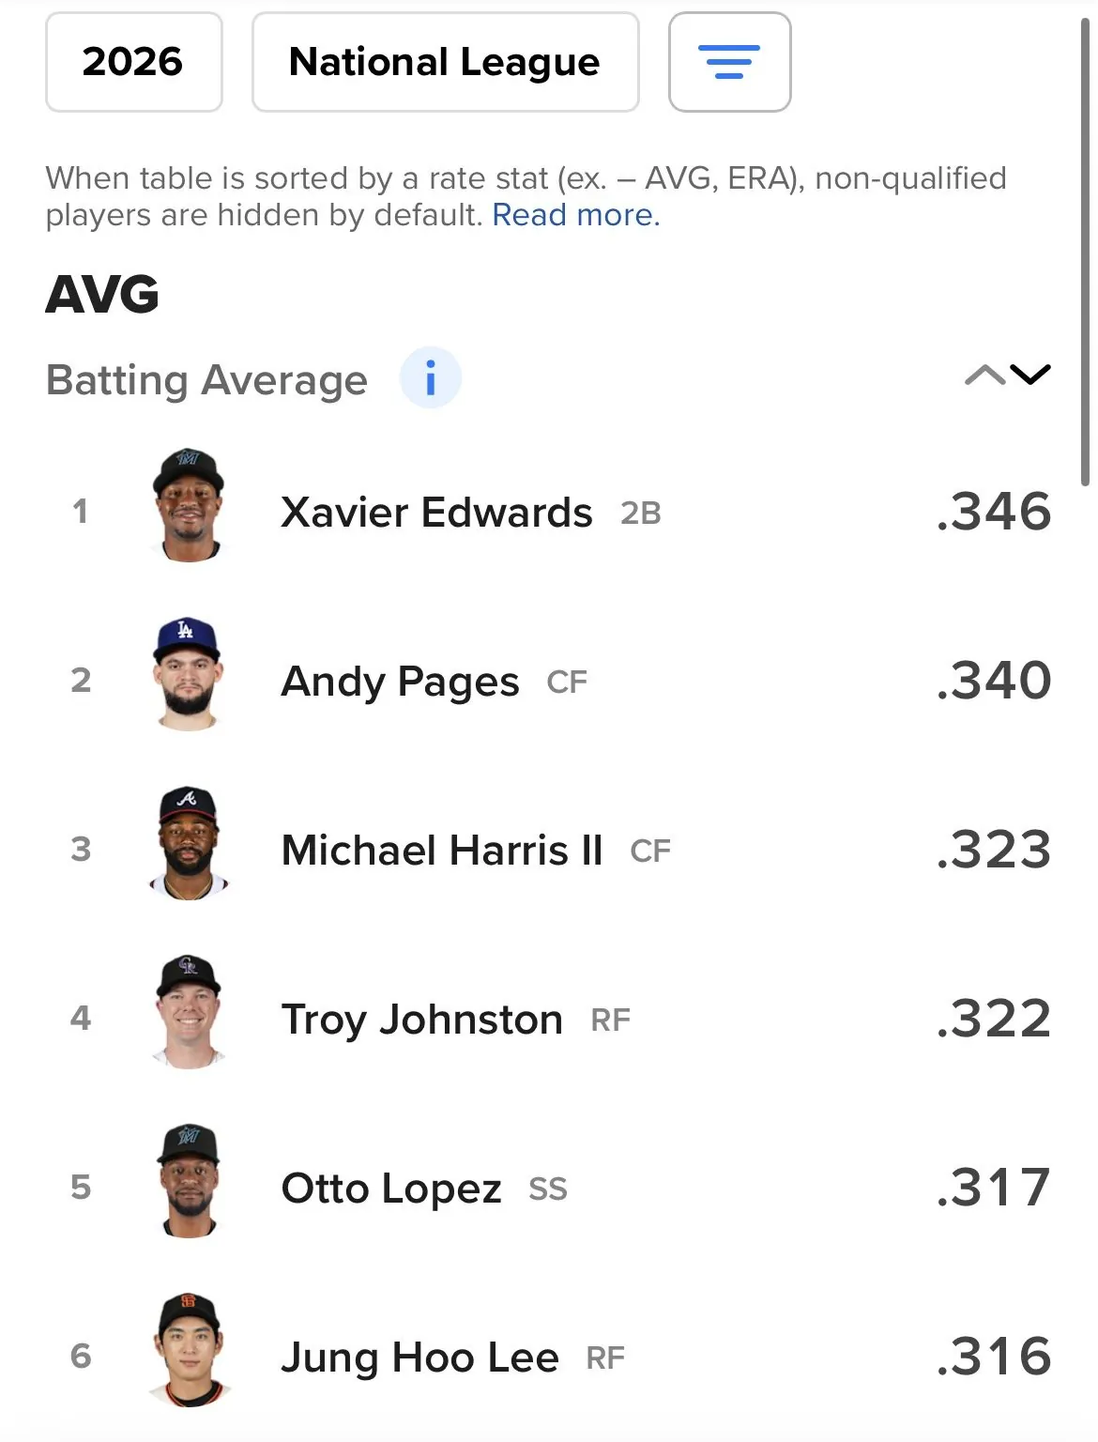Select the Troy Johnston name
This screenshot has width=1098, height=1442.
click(421, 1020)
